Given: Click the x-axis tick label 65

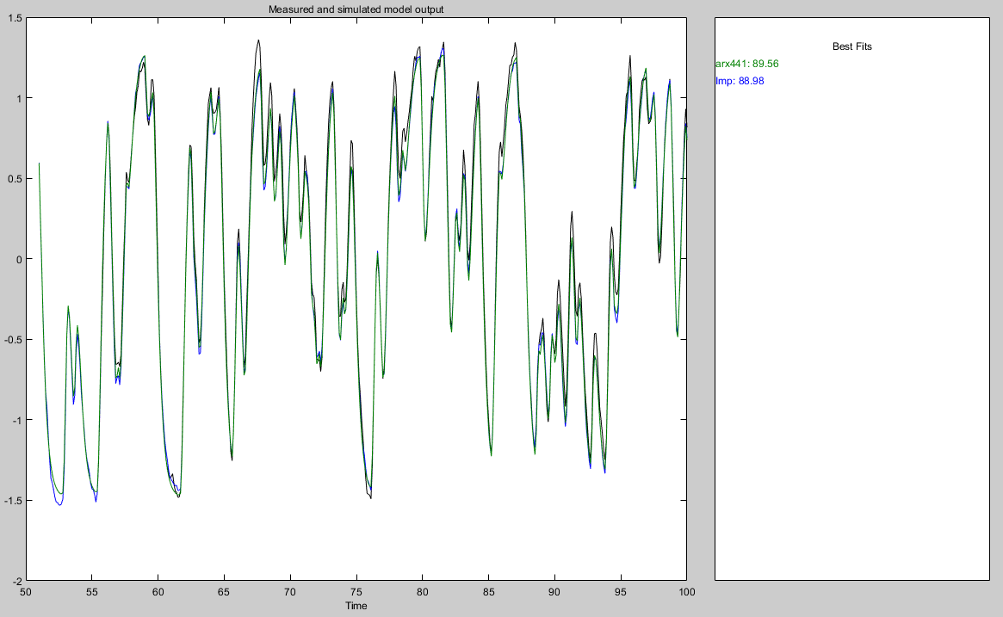Looking at the screenshot, I should 224,592.
